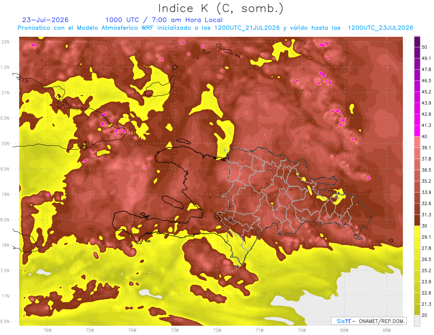Viewport: 434px width, 335px height.
Task: Click the '69W' longitude label
Action: click(x=344, y=330)
